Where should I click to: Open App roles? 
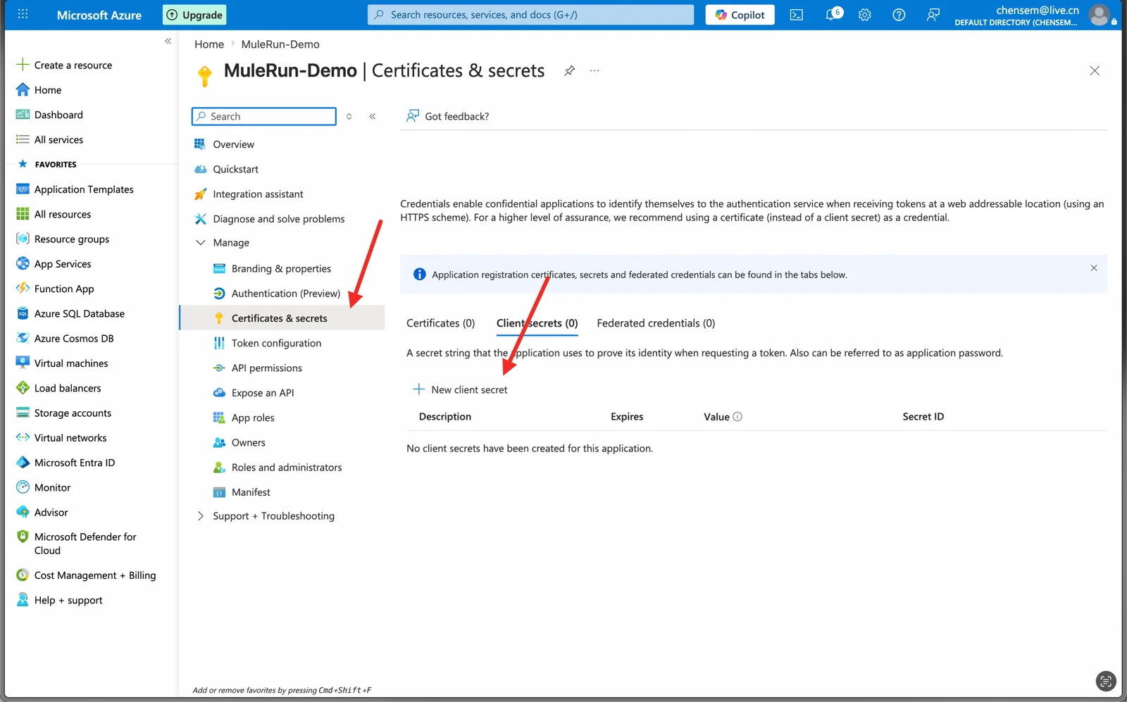tap(253, 418)
